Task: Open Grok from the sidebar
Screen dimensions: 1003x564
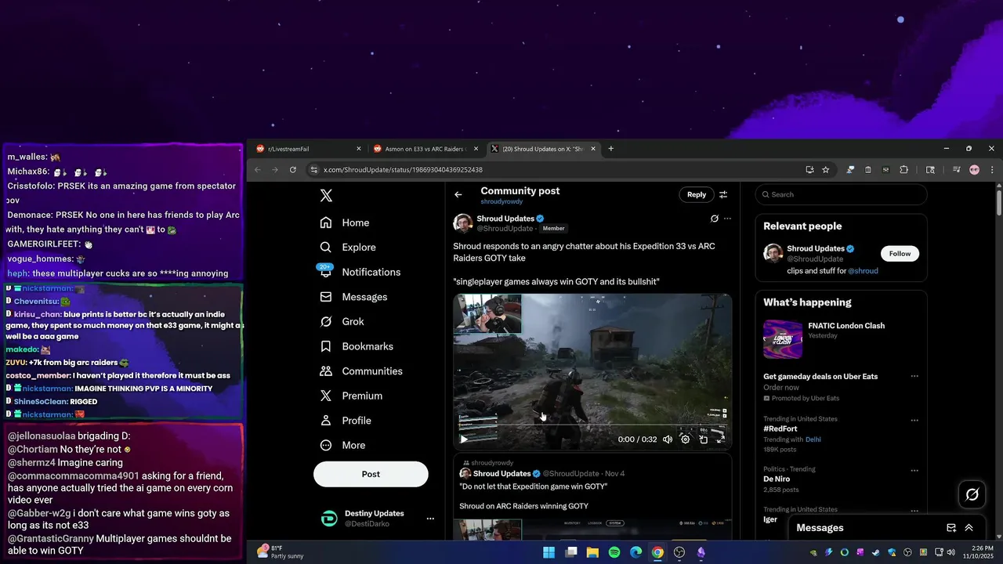Action: point(342,321)
